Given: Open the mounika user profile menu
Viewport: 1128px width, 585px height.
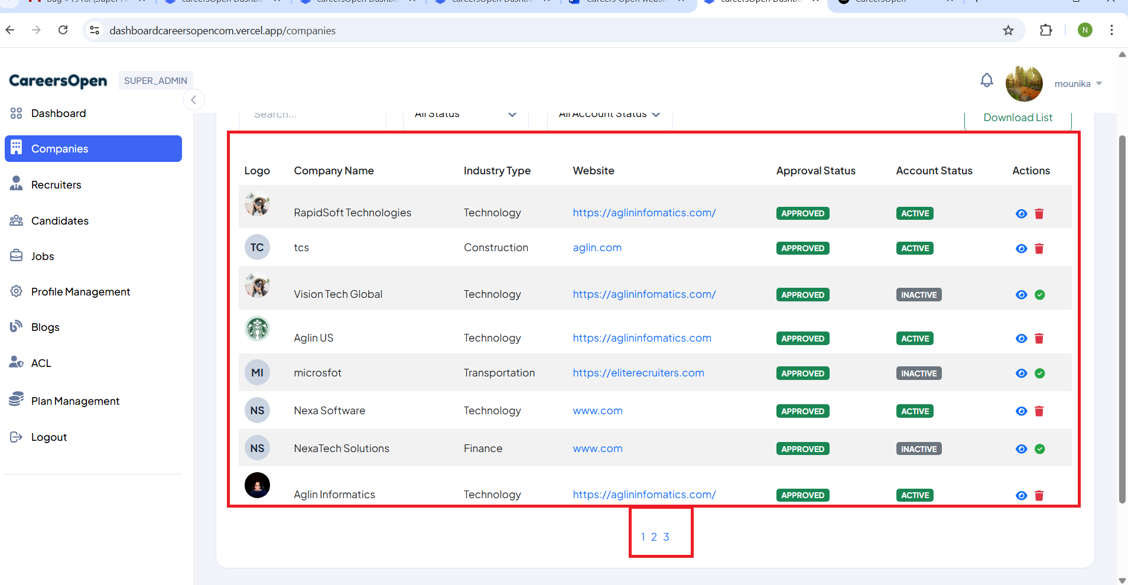Looking at the screenshot, I should coord(1077,83).
